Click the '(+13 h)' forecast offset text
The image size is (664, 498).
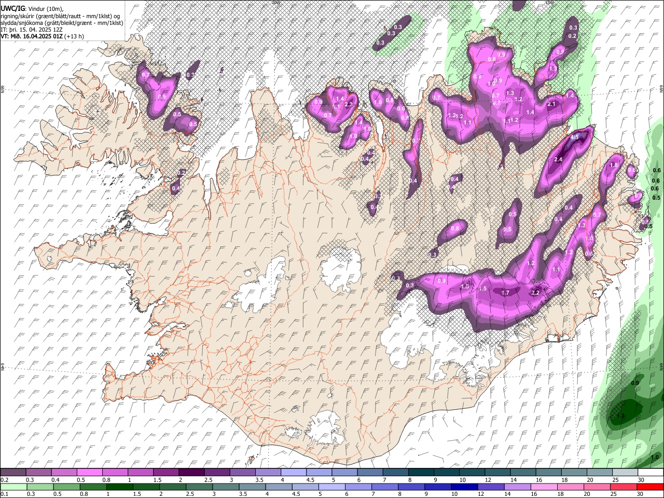pyautogui.click(x=74, y=36)
